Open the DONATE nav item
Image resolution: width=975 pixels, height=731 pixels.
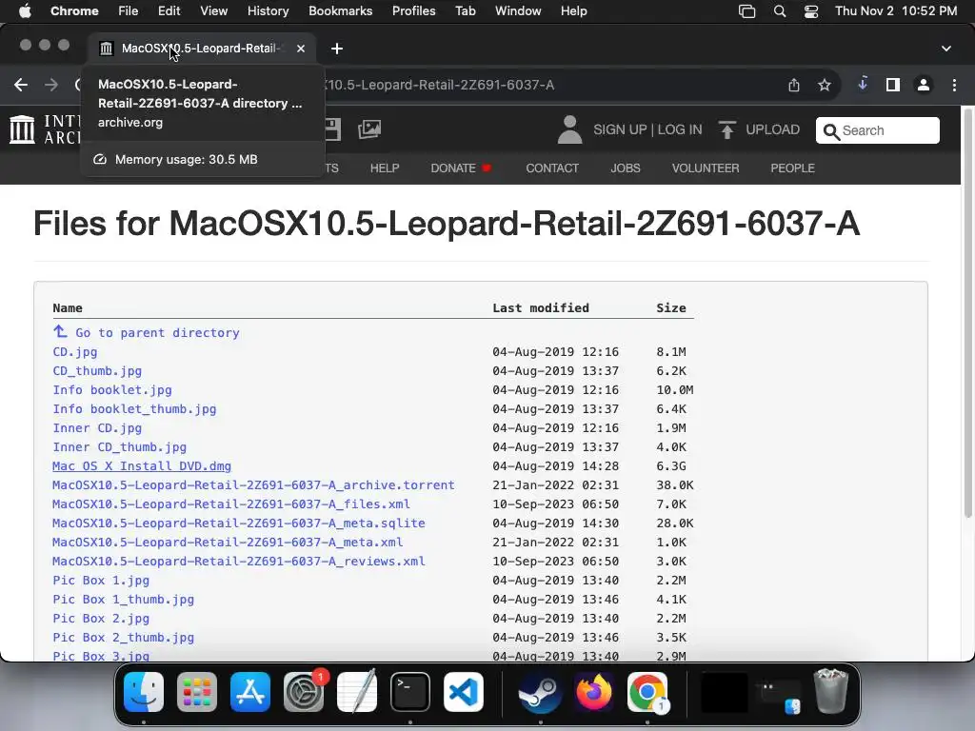(461, 168)
